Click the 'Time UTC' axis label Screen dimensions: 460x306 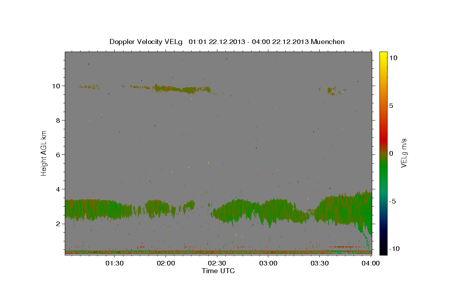pyautogui.click(x=218, y=271)
